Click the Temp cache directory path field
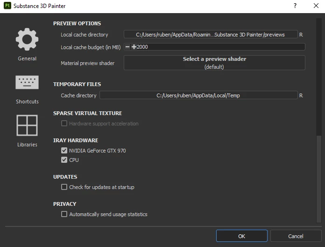The image size is (325, 247). (198, 95)
